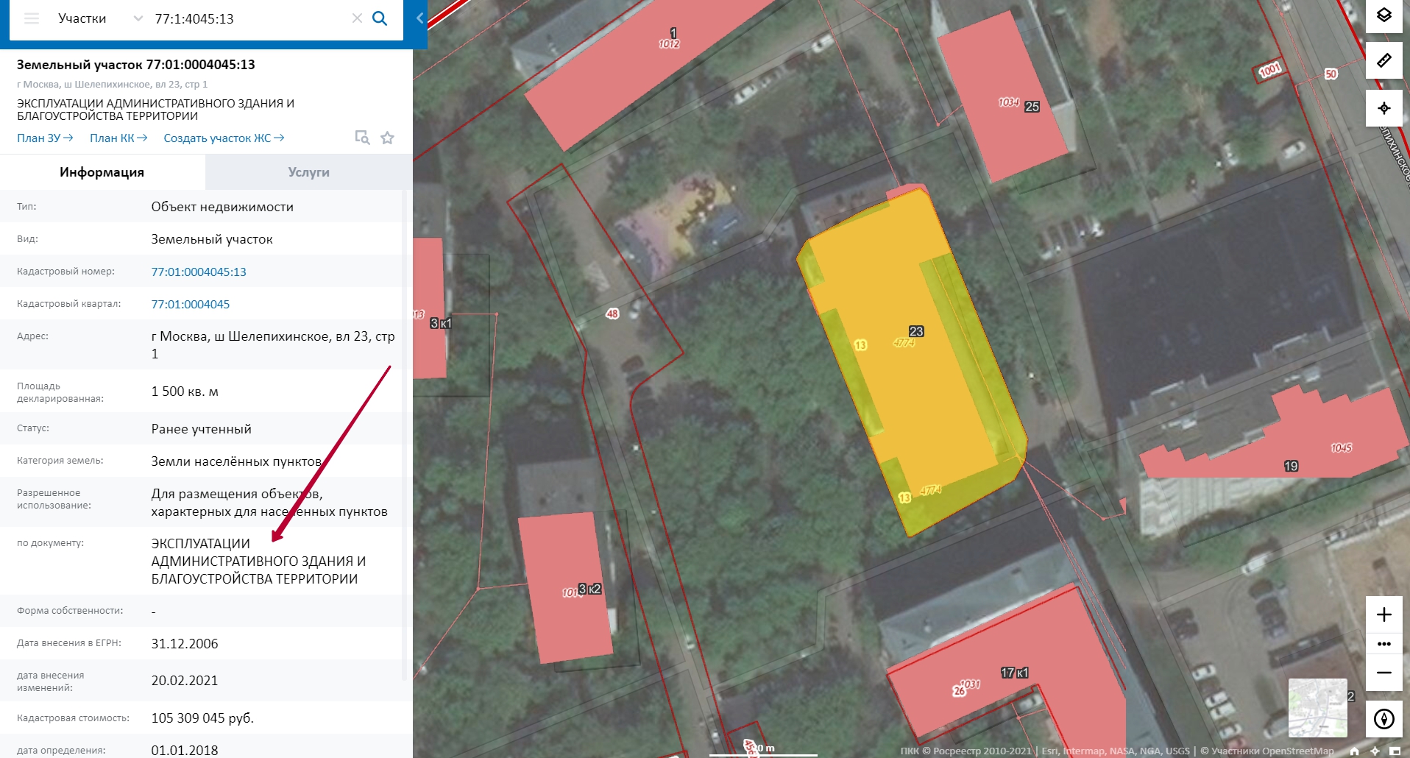Click the find-objects-in-area icon

[x=362, y=138]
